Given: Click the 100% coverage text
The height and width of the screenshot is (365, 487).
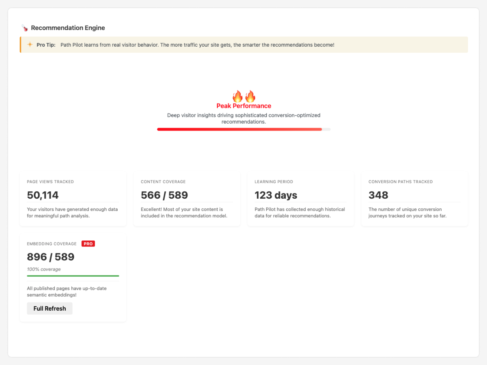Looking at the screenshot, I should click(44, 269).
